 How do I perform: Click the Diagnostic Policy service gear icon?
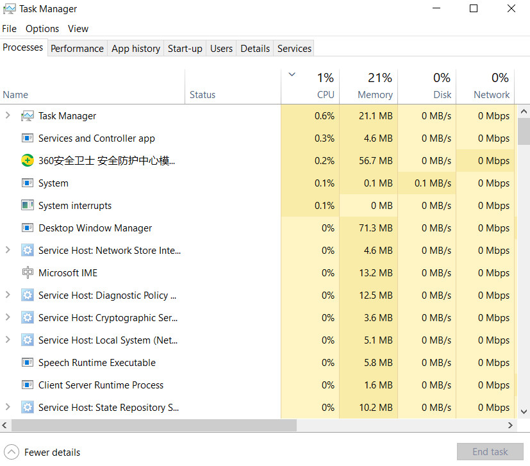[x=28, y=295]
